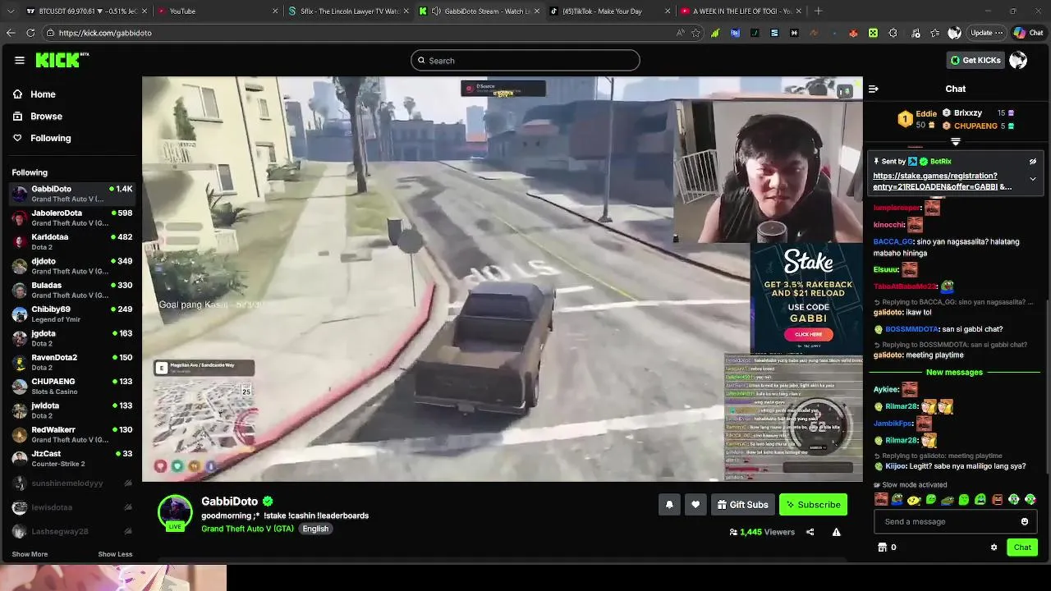Switch to TikTok Make Your Day tab
The width and height of the screenshot is (1051, 591).
click(x=608, y=11)
